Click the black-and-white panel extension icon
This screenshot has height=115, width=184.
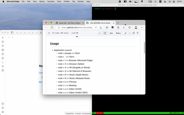point(112,28)
